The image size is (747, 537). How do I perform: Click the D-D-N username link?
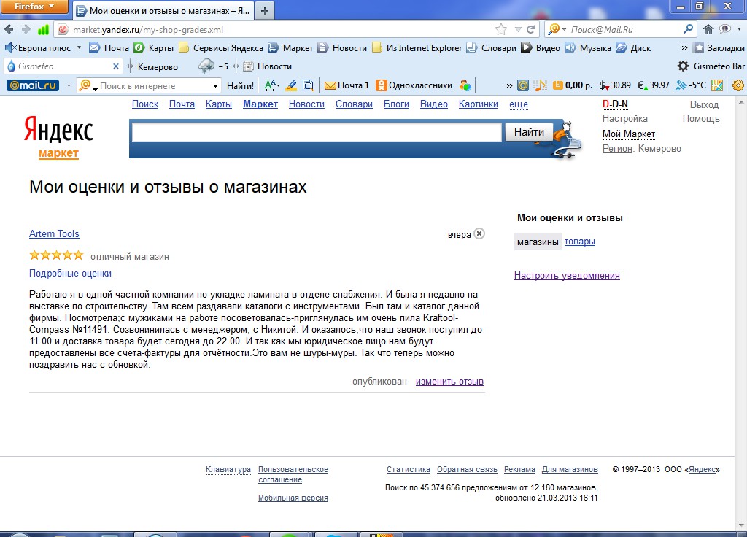click(x=615, y=104)
